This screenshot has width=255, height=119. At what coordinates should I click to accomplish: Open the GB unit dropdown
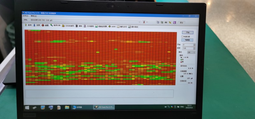(191, 52)
